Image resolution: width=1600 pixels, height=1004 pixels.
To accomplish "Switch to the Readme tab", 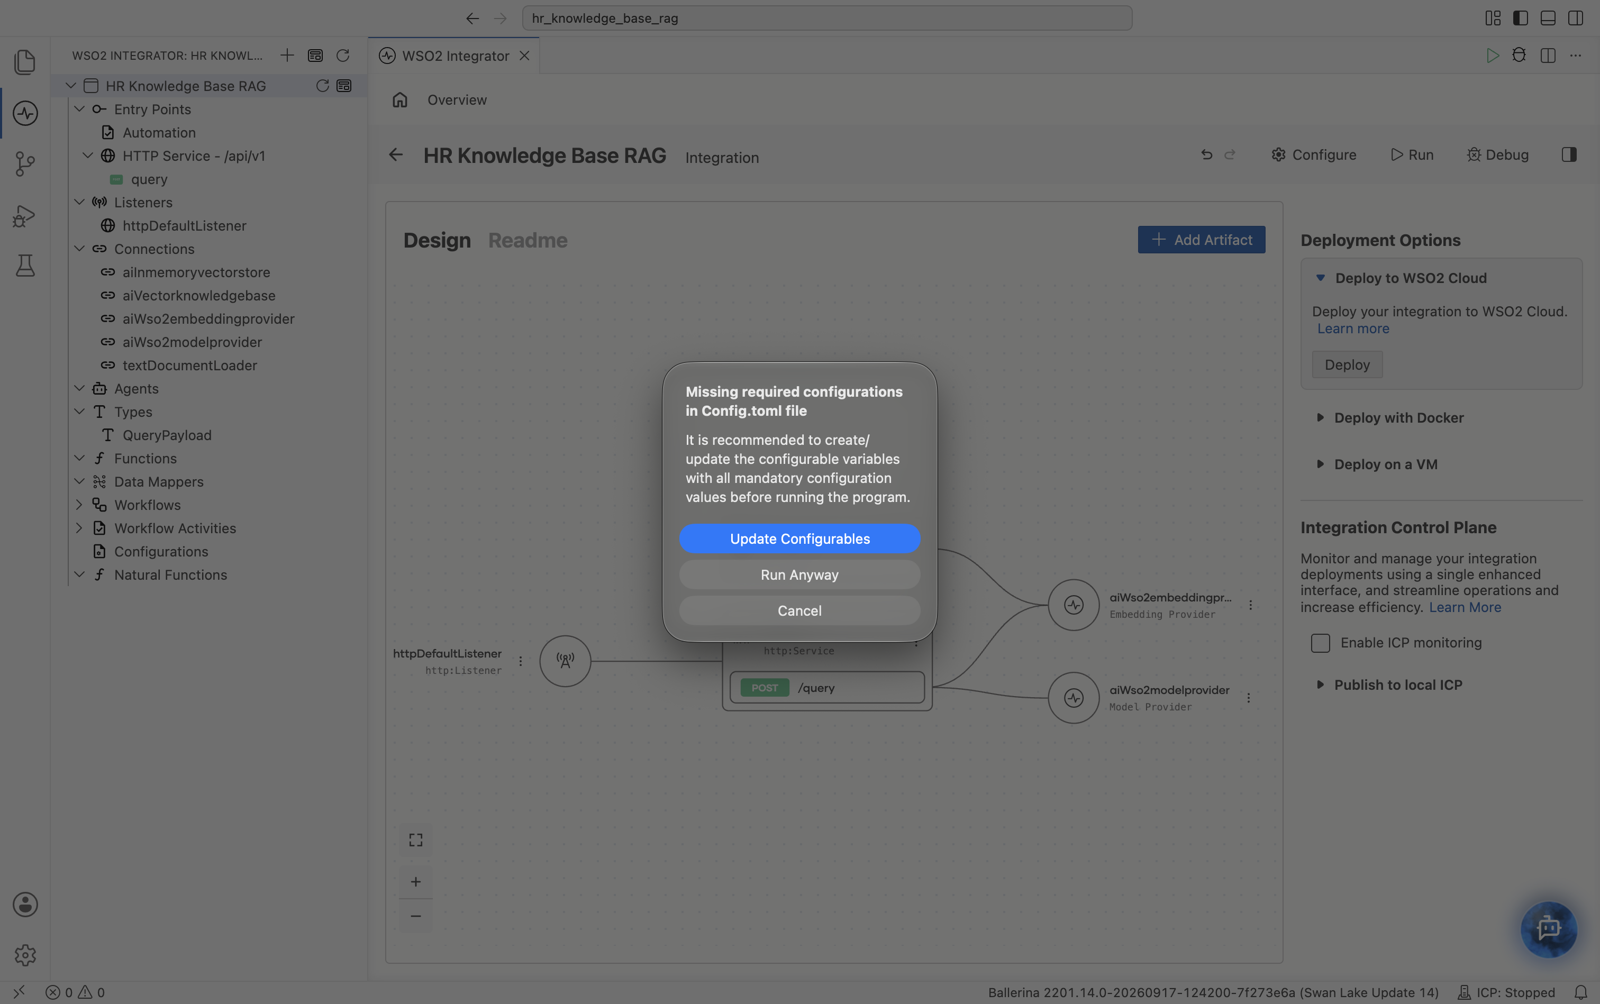I will (528, 240).
